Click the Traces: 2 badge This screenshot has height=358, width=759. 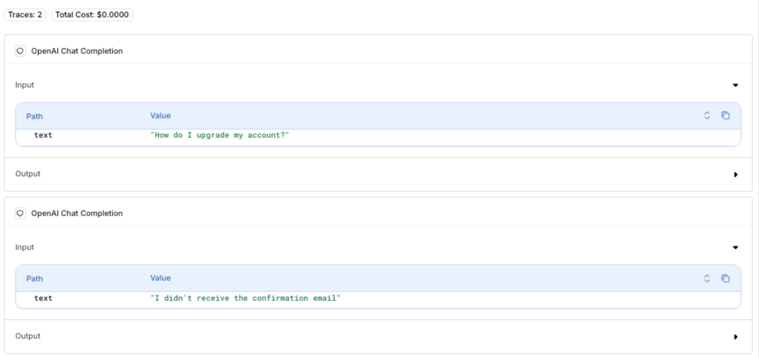click(25, 15)
